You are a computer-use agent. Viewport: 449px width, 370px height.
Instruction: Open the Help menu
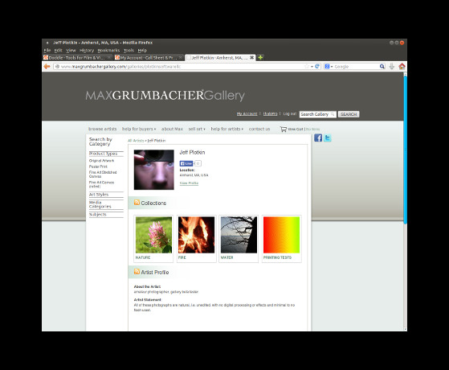142,51
